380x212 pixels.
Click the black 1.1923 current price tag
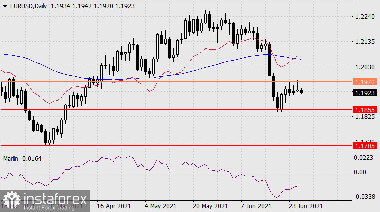[x=364, y=93]
